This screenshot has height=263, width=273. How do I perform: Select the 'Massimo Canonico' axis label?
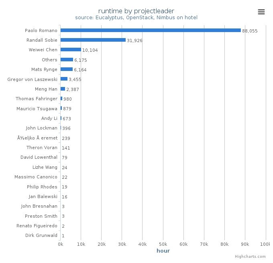pos(36,177)
